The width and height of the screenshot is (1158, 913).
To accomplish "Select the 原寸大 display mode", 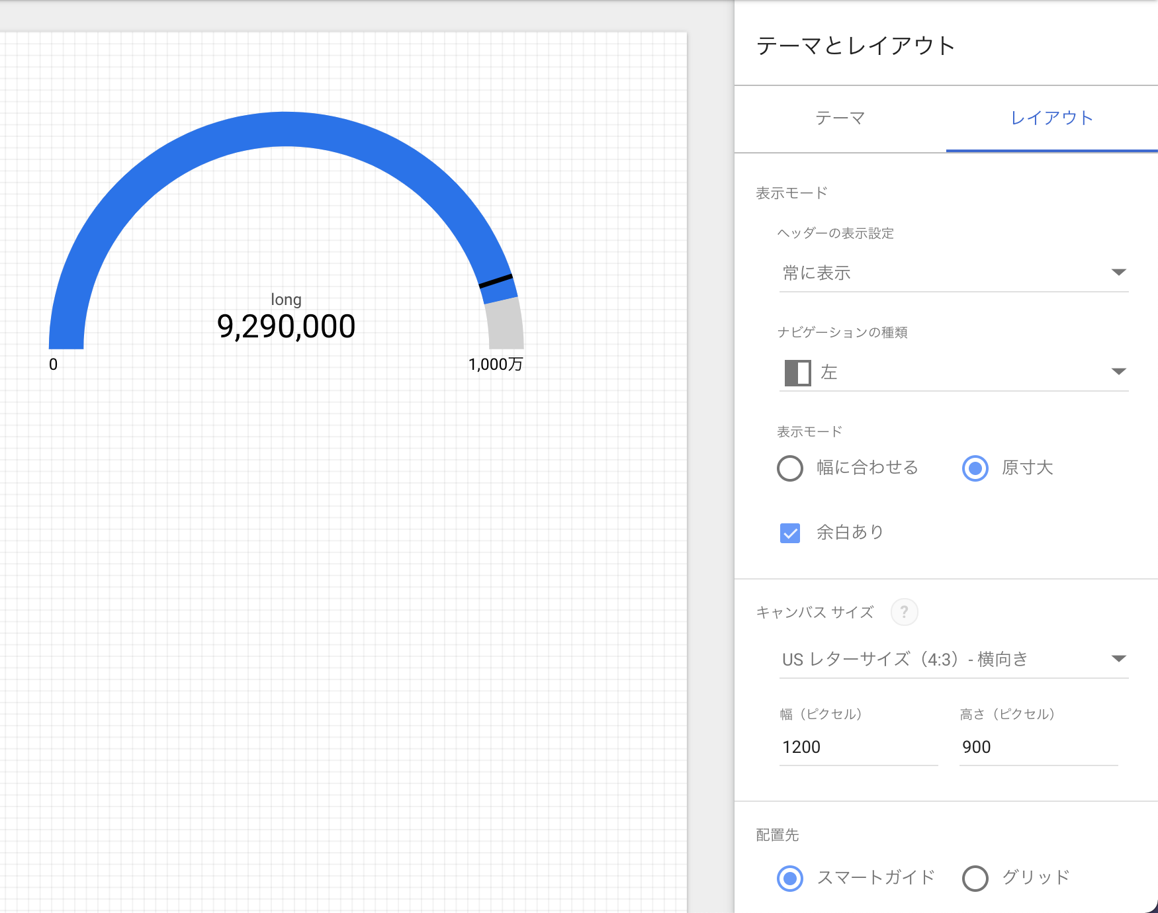I will (975, 468).
